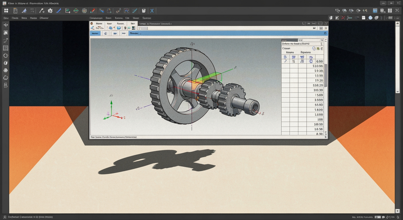Screen dimensions: 403x220
Task: Open the fifth menu item in left menu group
Action: click(44, 18)
